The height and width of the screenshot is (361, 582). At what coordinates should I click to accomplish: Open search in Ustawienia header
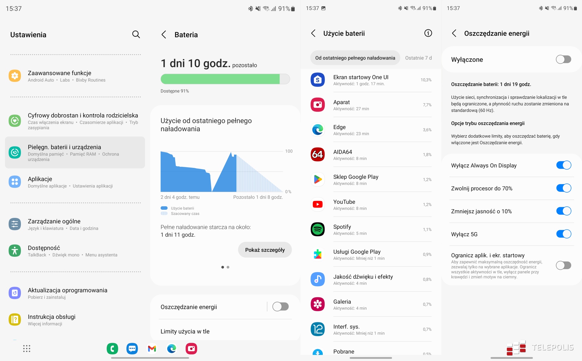136,35
